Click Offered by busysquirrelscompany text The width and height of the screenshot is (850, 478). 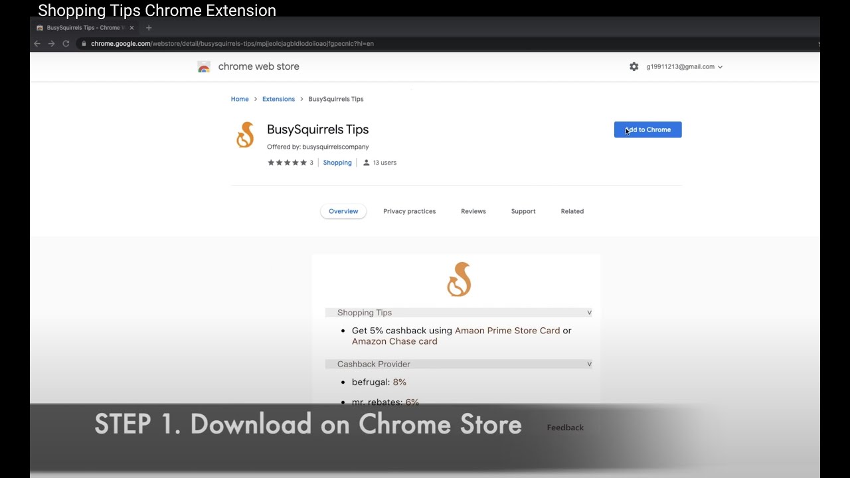pos(317,147)
